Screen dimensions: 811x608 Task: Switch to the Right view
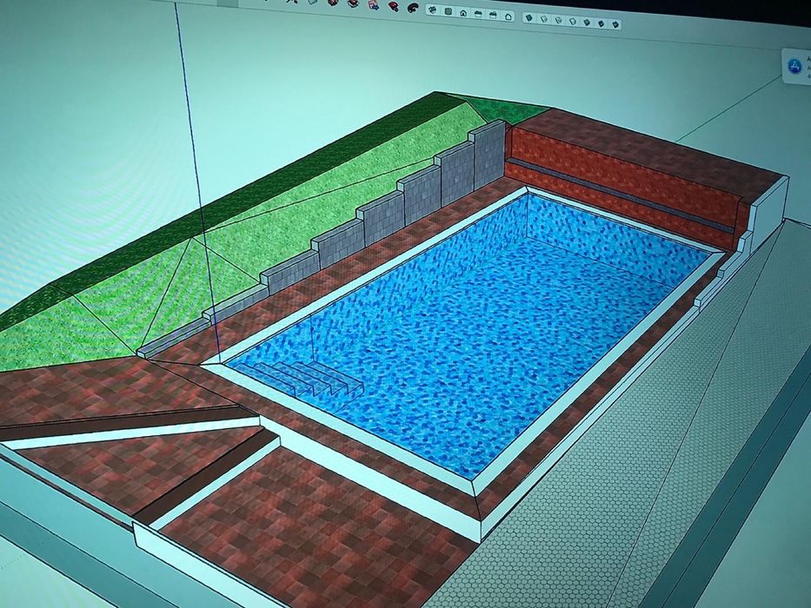click(478, 15)
